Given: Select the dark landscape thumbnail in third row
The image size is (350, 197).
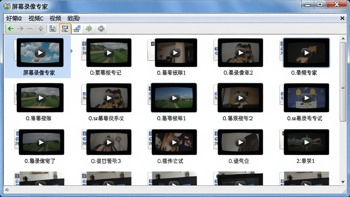Looking at the screenshot, I should click(x=307, y=142).
